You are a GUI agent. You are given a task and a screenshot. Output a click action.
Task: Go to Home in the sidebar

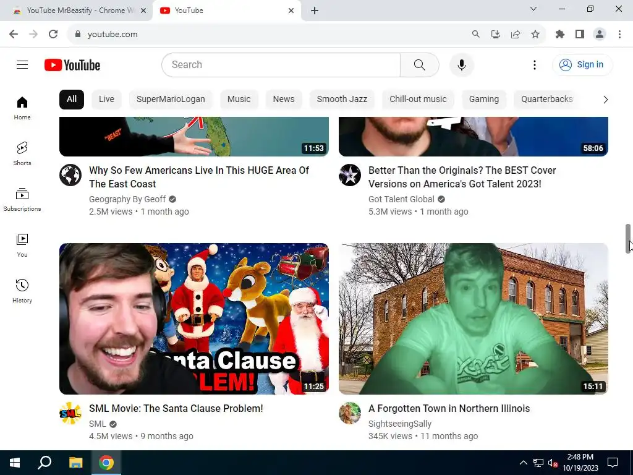[22, 108]
